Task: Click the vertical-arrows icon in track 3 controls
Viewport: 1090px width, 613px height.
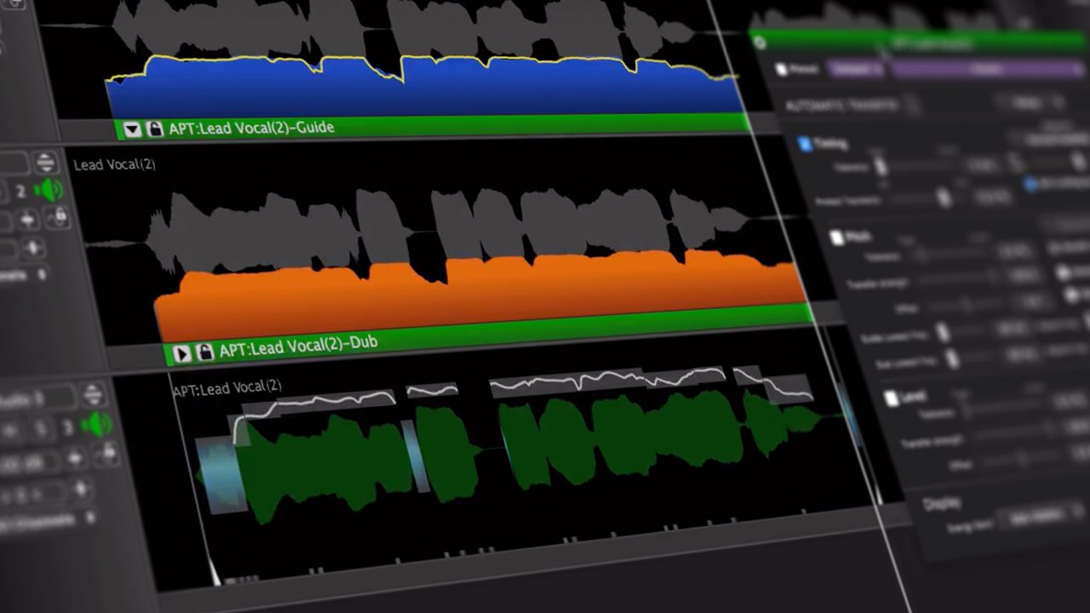Action: pyautogui.click(x=76, y=459)
